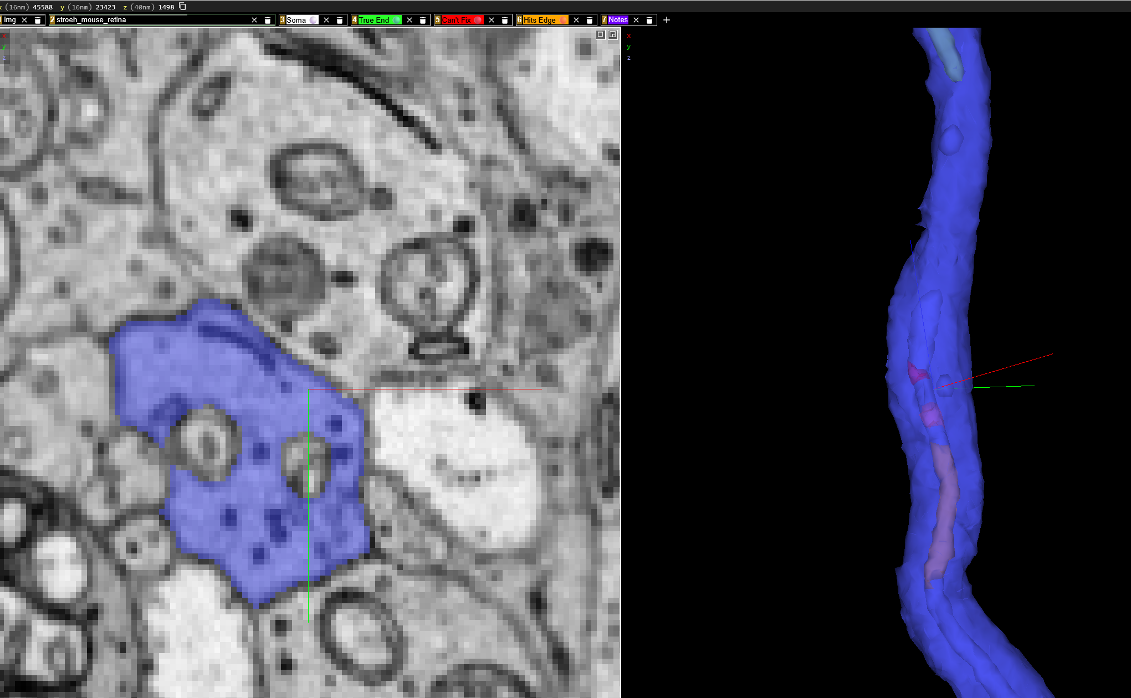Click the Can't Fix red color dot
Viewport: 1131px width, 698px height.
click(478, 20)
